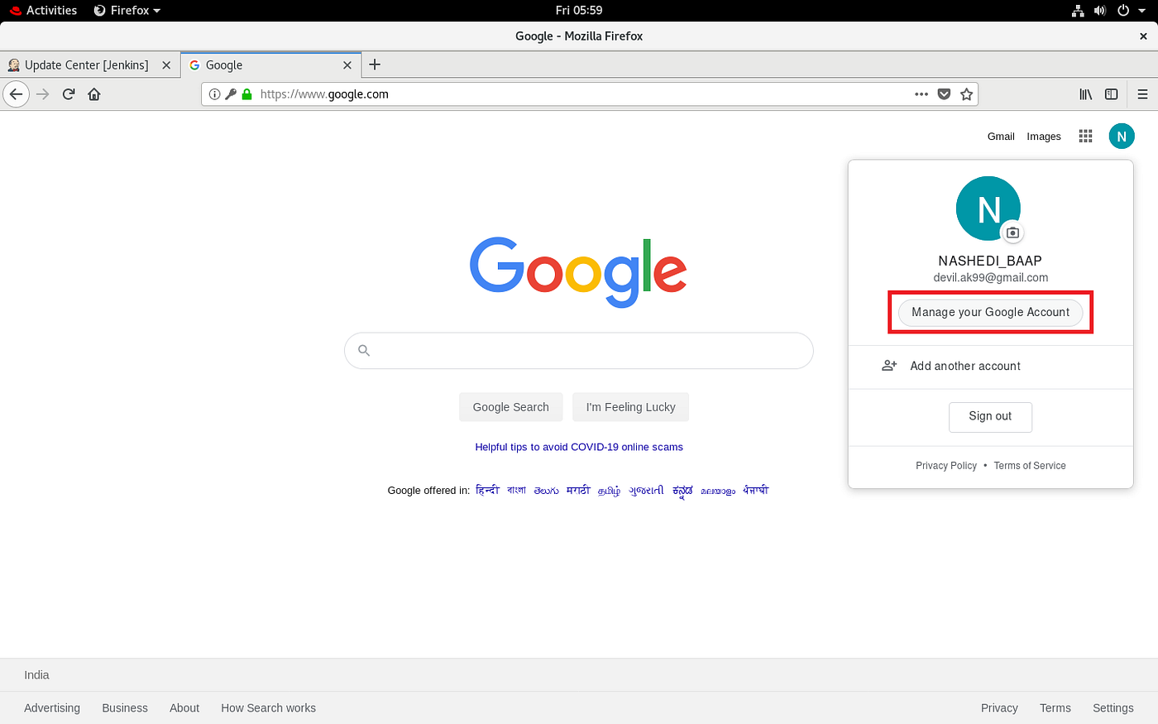The height and width of the screenshot is (724, 1158).
Task: Click the forward navigation arrow
Action: (43, 94)
